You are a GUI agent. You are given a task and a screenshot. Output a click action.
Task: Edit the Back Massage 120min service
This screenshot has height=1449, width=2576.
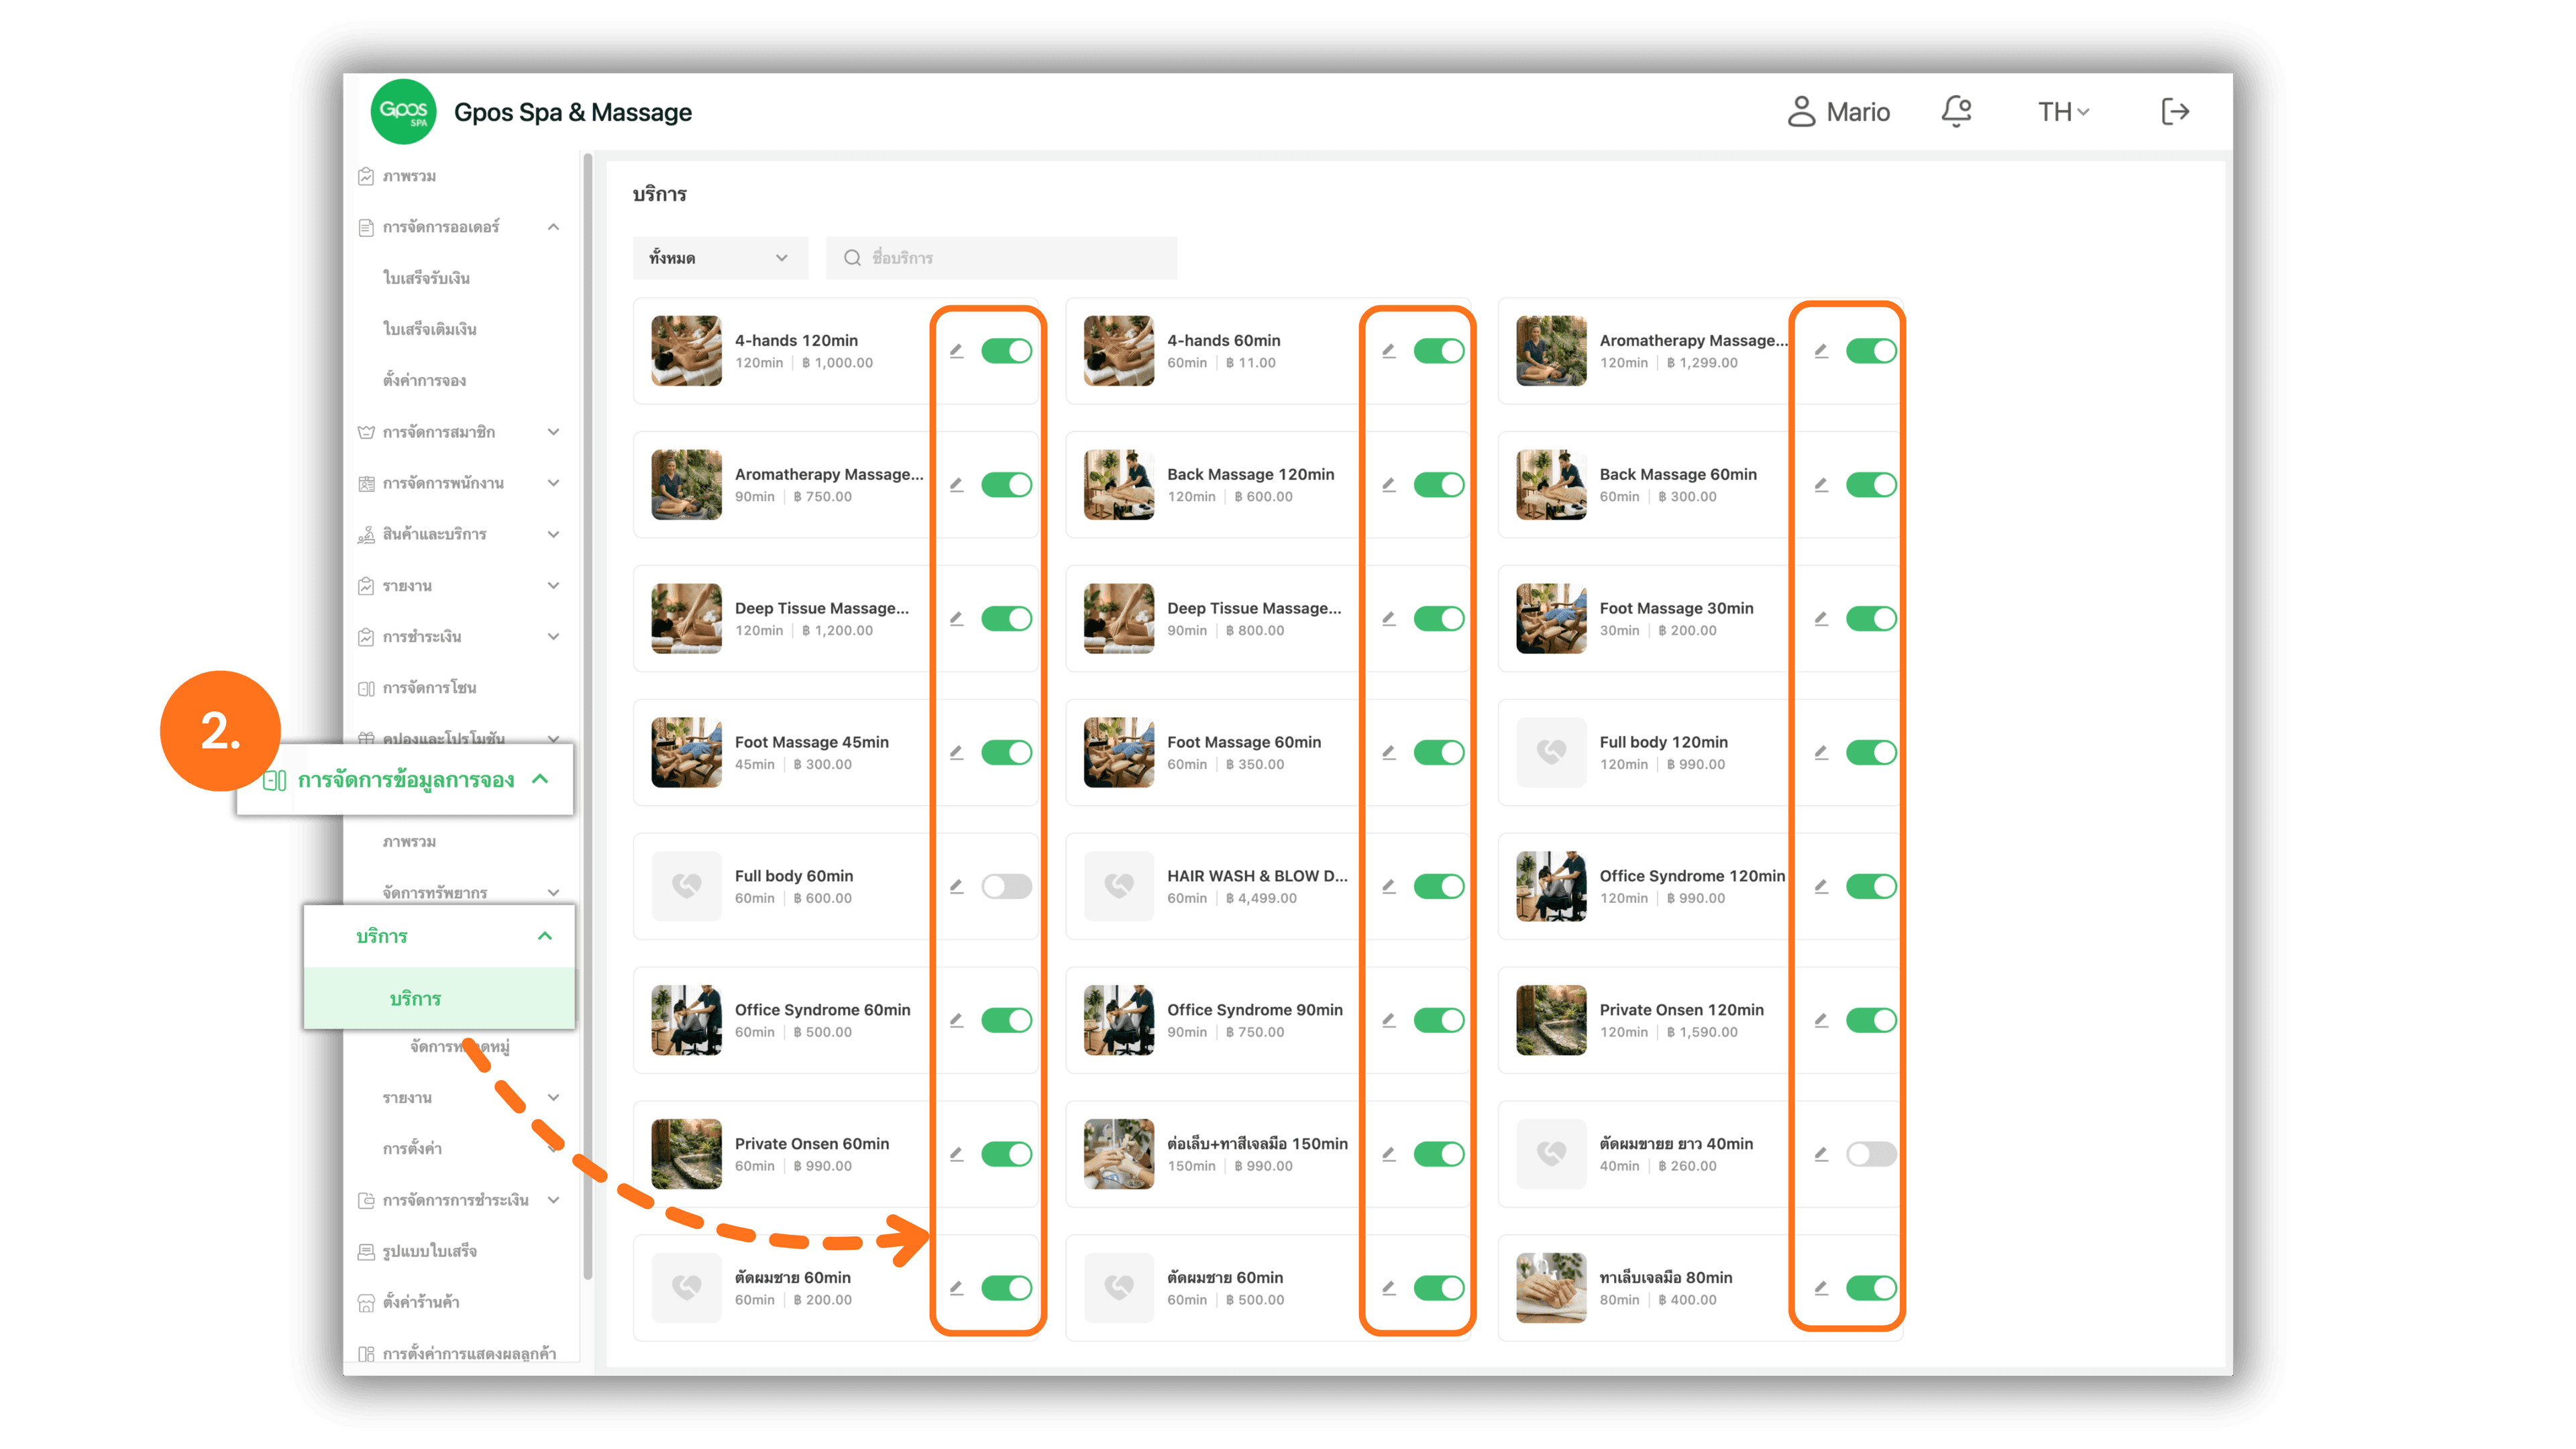point(1389,485)
